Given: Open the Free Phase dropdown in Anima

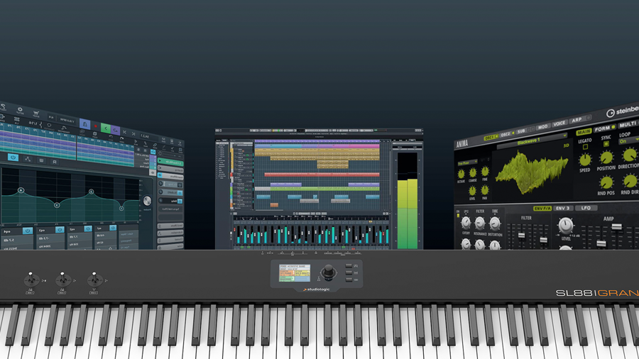Looking at the screenshot, I should [467, 162].
